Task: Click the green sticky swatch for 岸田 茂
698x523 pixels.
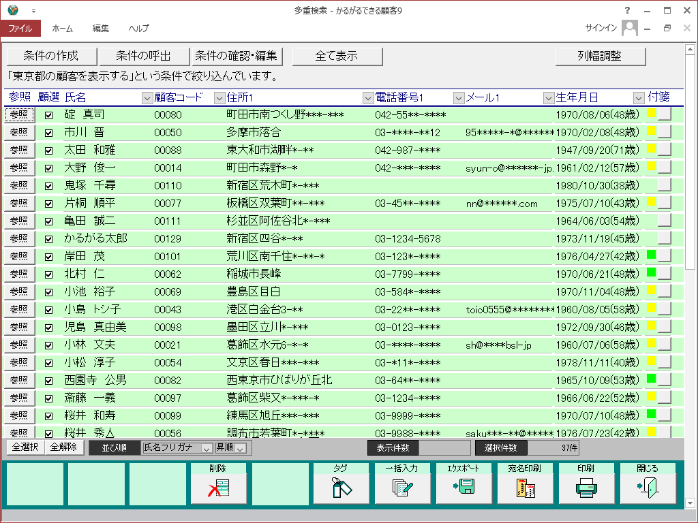Action: 651,255
